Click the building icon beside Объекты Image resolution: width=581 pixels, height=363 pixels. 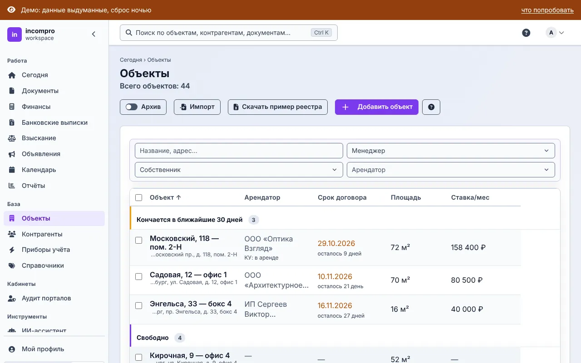pos(12,218)
